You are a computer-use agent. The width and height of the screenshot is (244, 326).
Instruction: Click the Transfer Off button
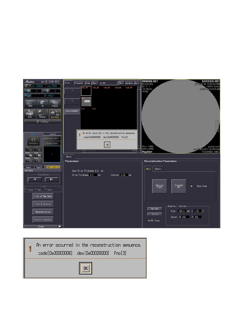click(x=179, y=186)
